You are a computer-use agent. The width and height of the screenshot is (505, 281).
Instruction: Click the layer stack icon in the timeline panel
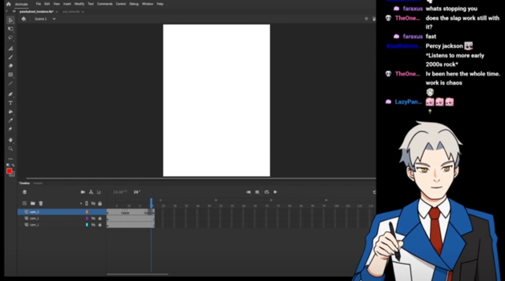point(25,192)
